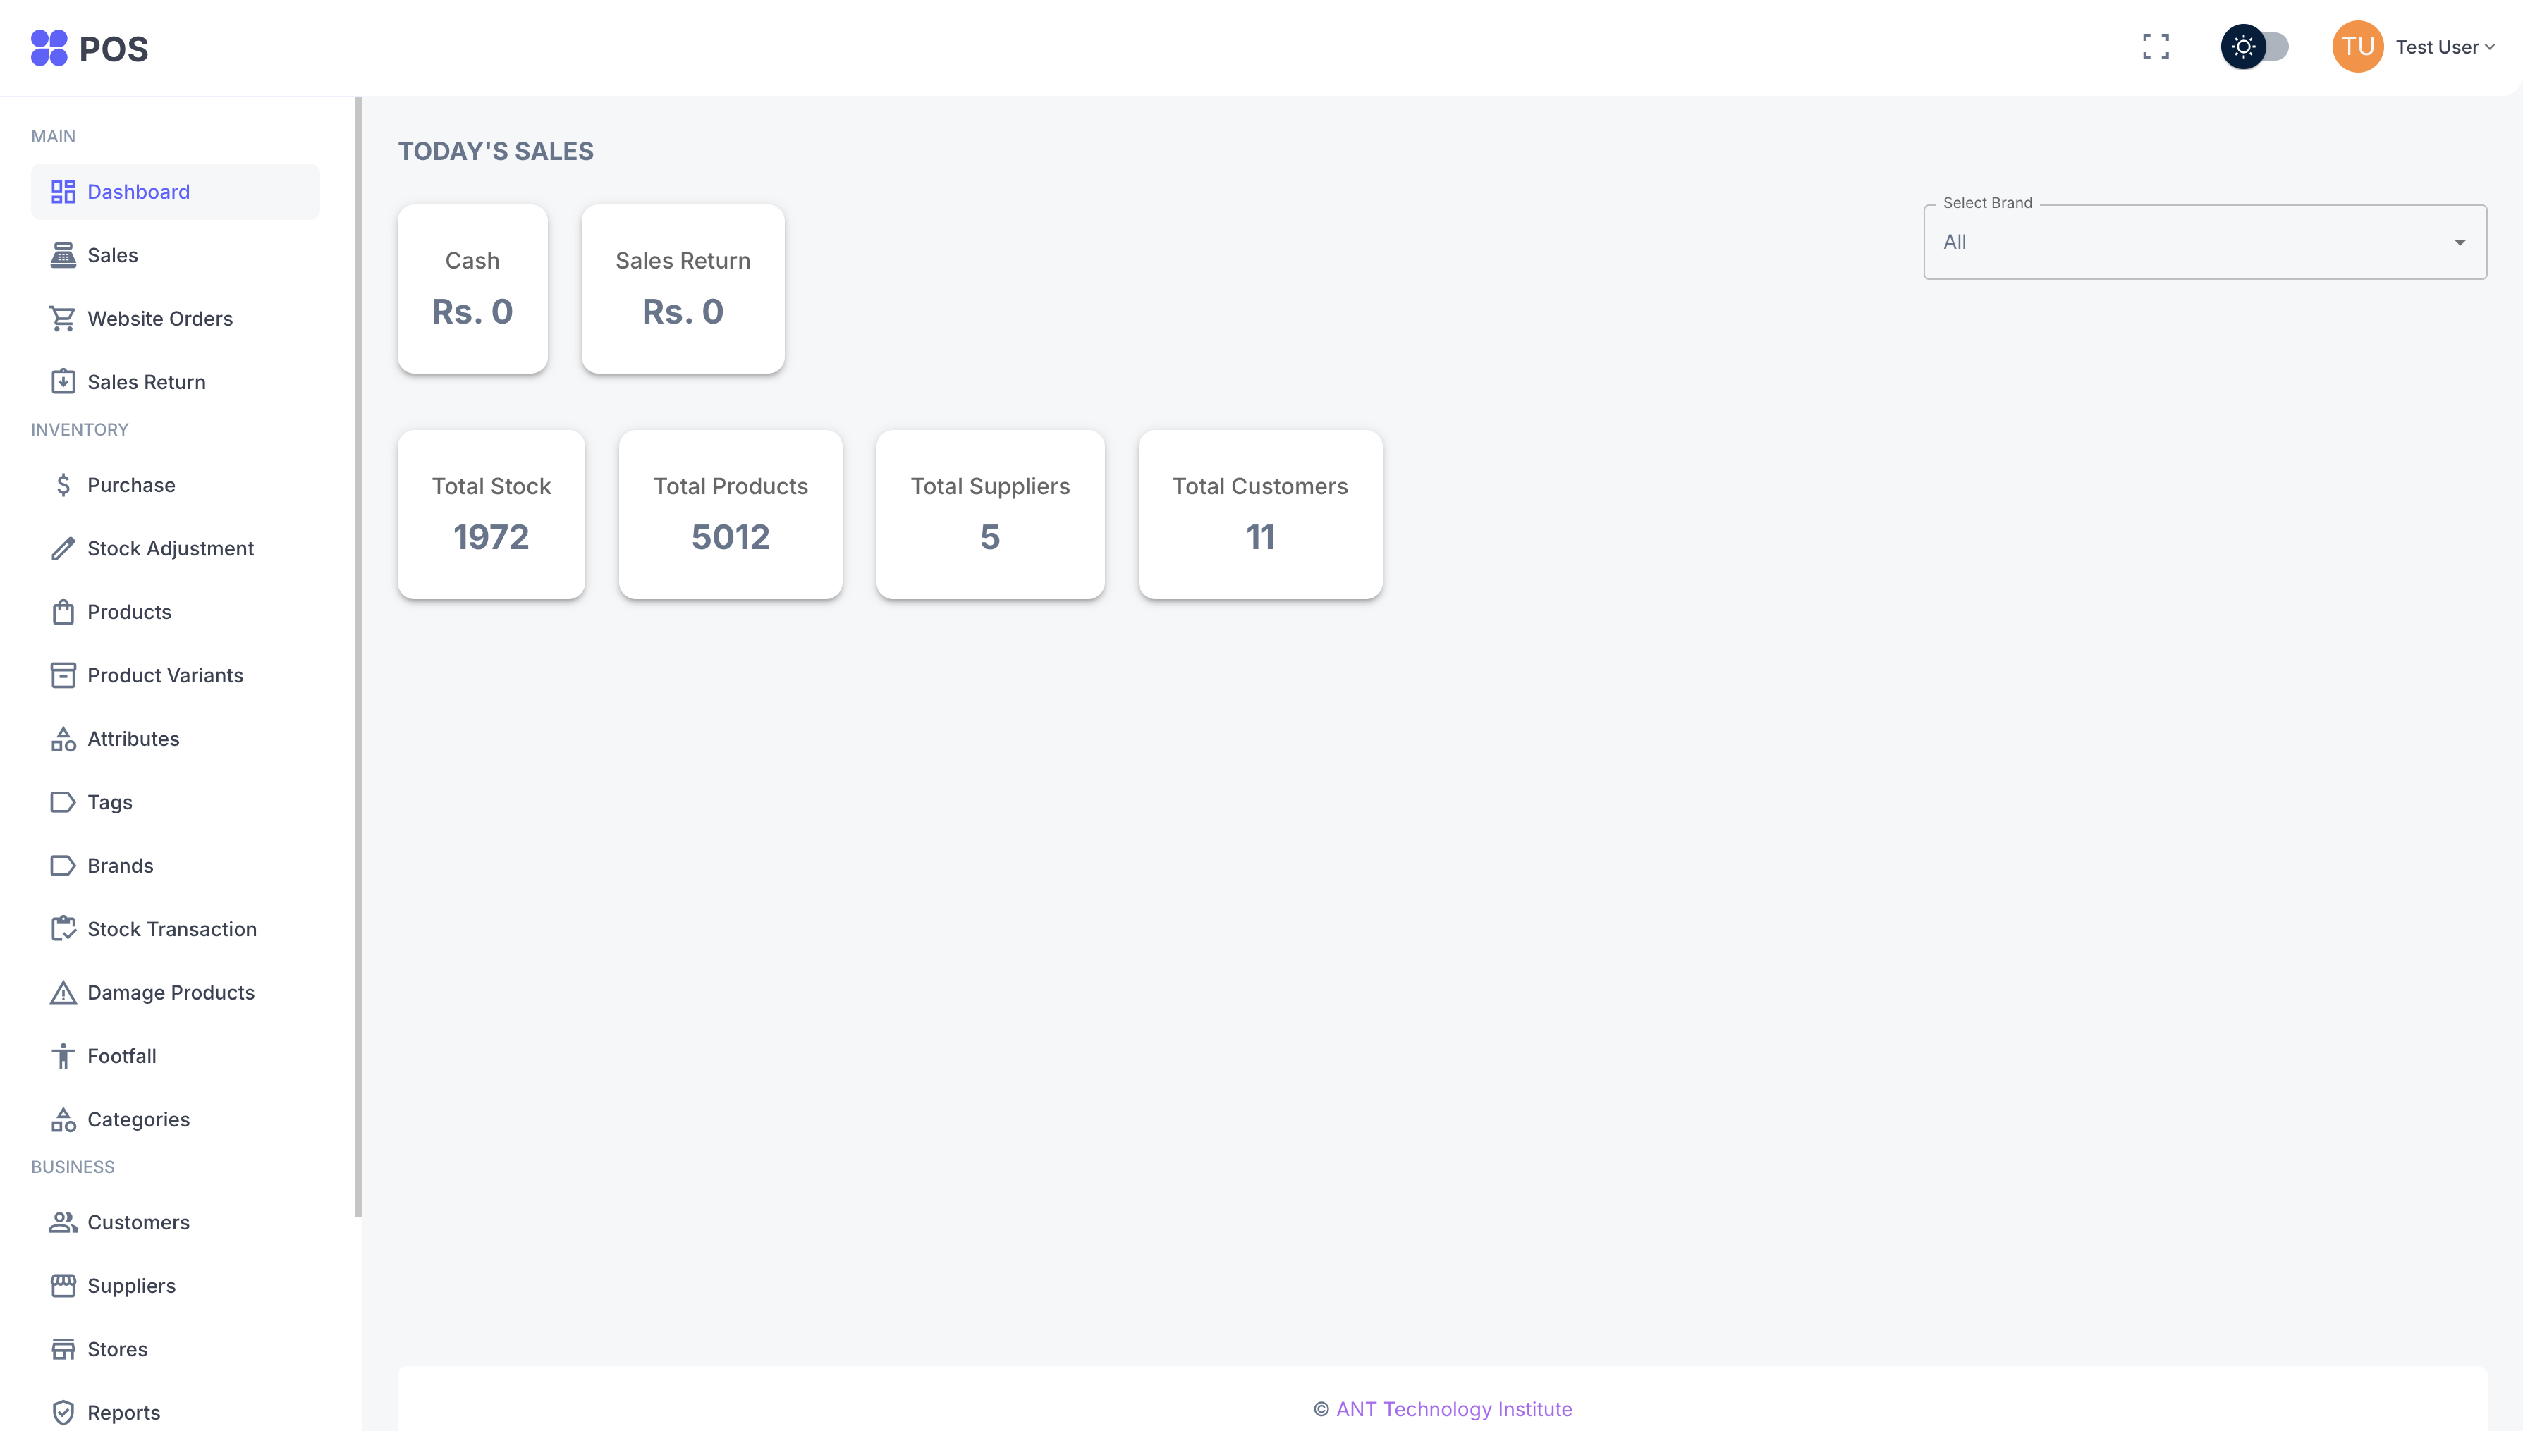Open the Reports menu item

(x=123, y=1413)
